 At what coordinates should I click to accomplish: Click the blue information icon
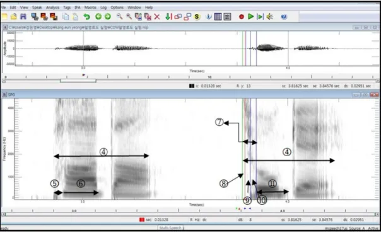[x=209, y=16]
